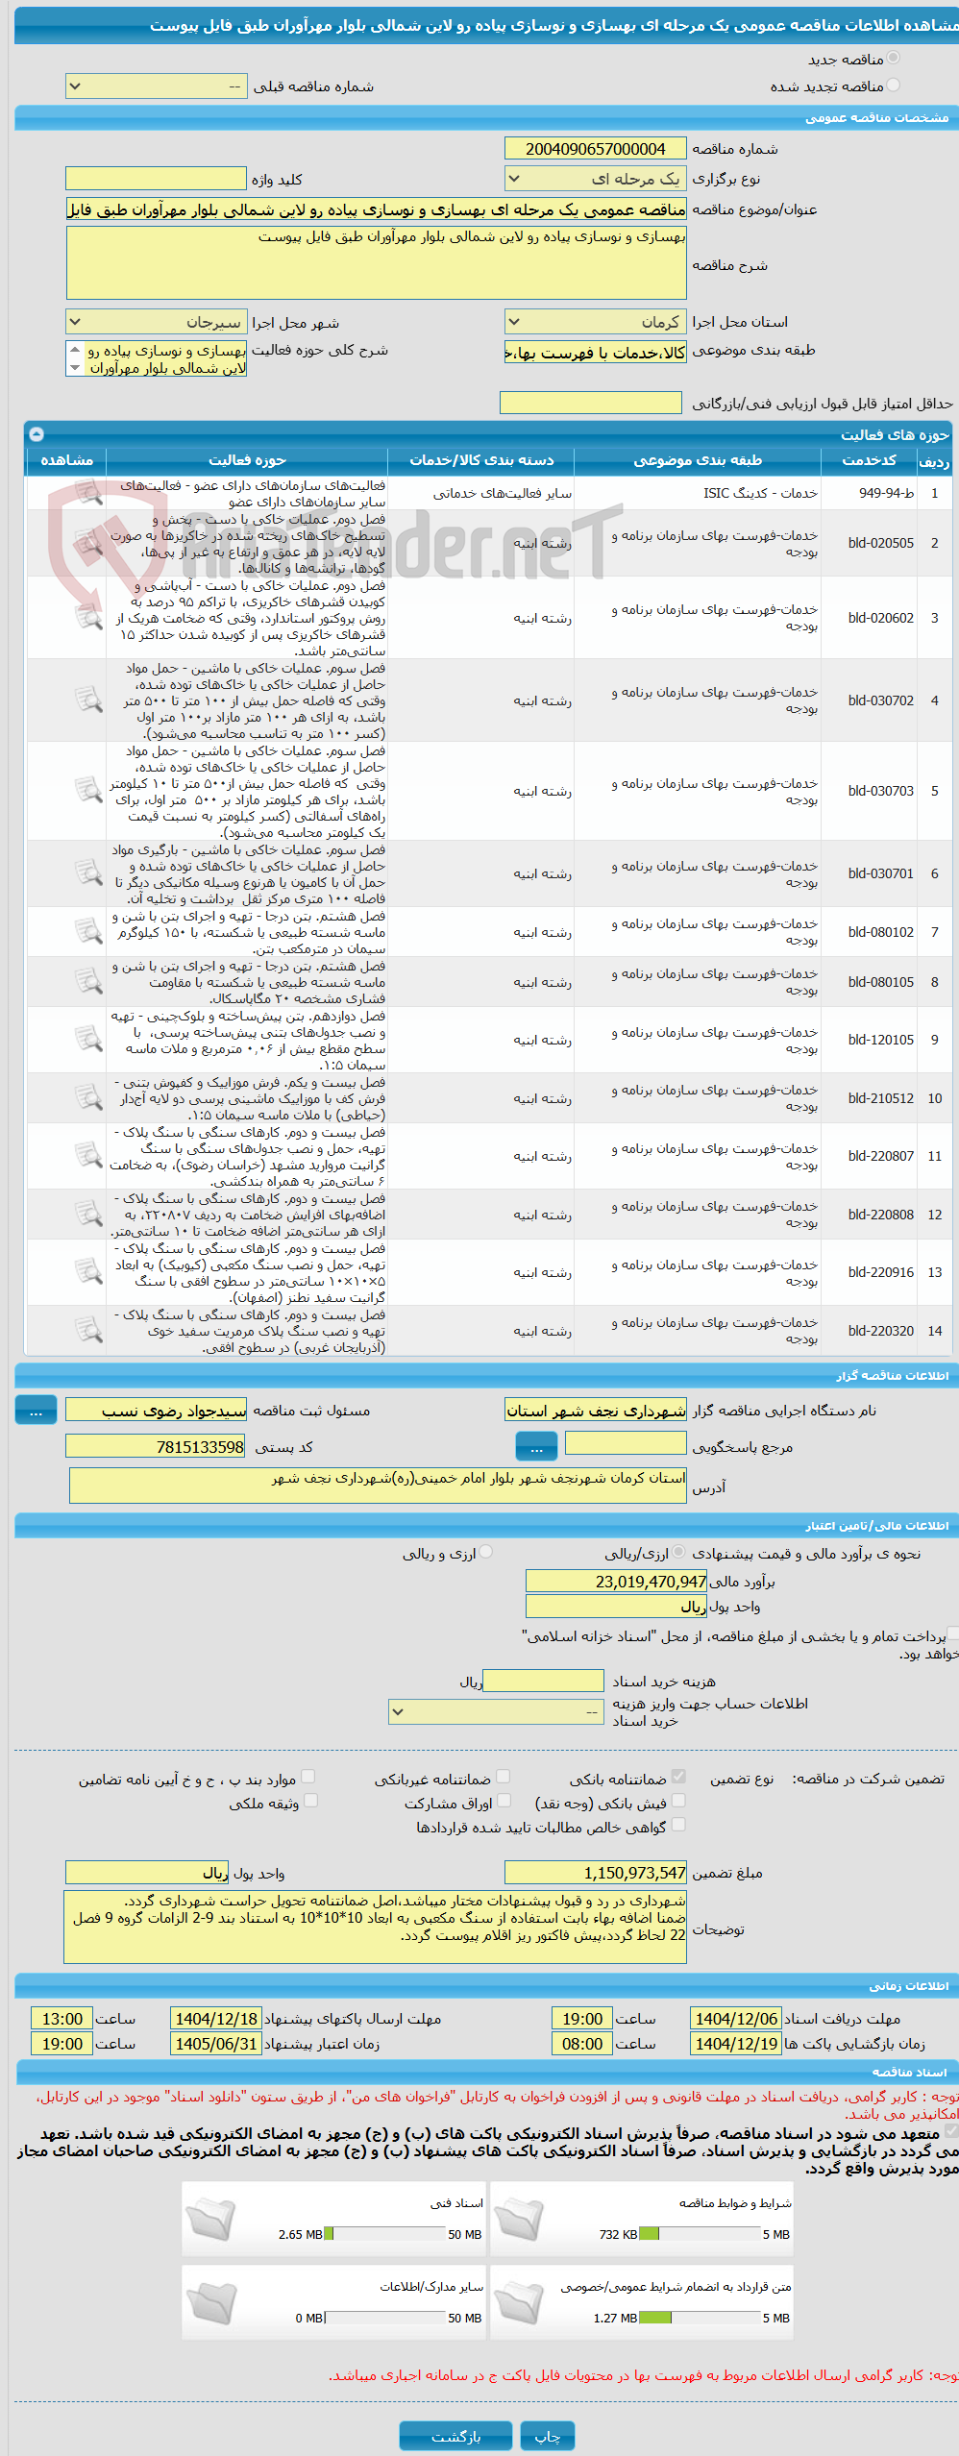Click the زمان بازگشایی پاکت ها date field
Image resolution: width=959 pixels, height=2456 pixels.
click(x=736, y=2043)
